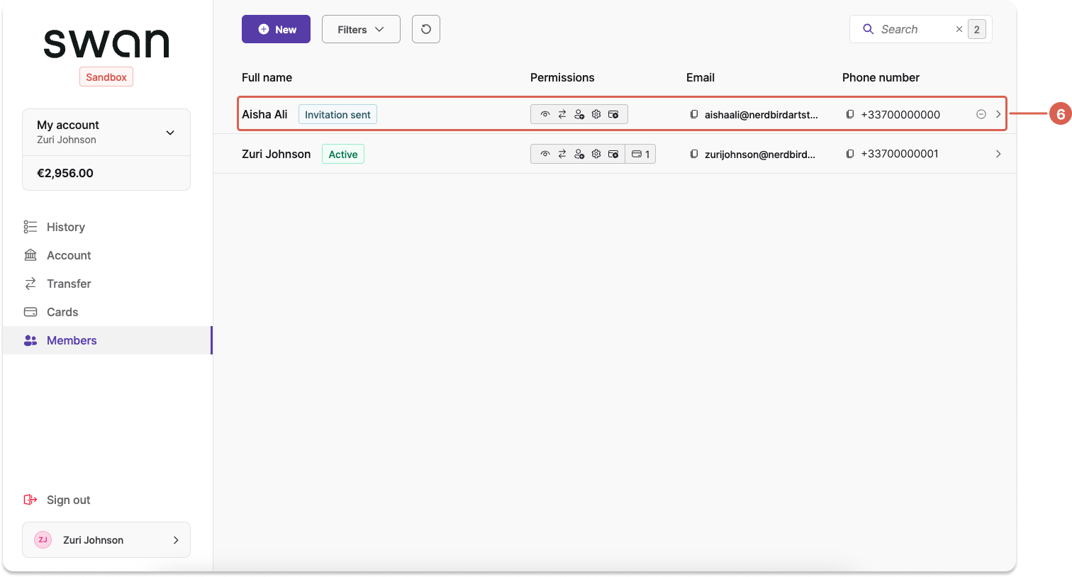Click the Full name column header
The image size is (1072, 577).
[x=267, y=77]
